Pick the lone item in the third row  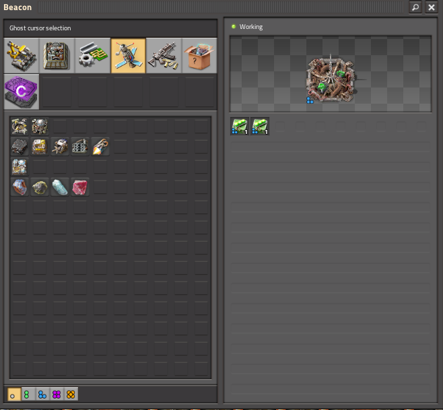click(x=20, y=167)
